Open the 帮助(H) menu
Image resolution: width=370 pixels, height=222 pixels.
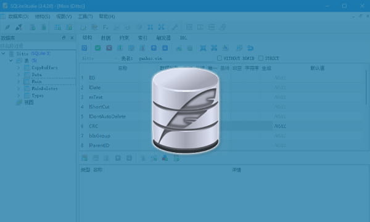(107, 17)
